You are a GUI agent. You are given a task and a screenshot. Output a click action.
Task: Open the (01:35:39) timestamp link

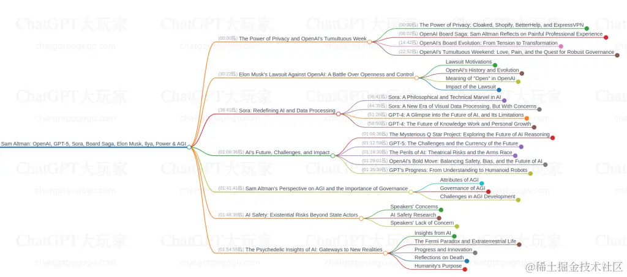375,169
